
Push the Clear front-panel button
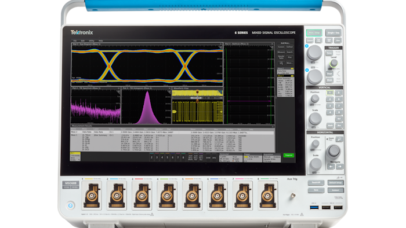click(338, 41)
